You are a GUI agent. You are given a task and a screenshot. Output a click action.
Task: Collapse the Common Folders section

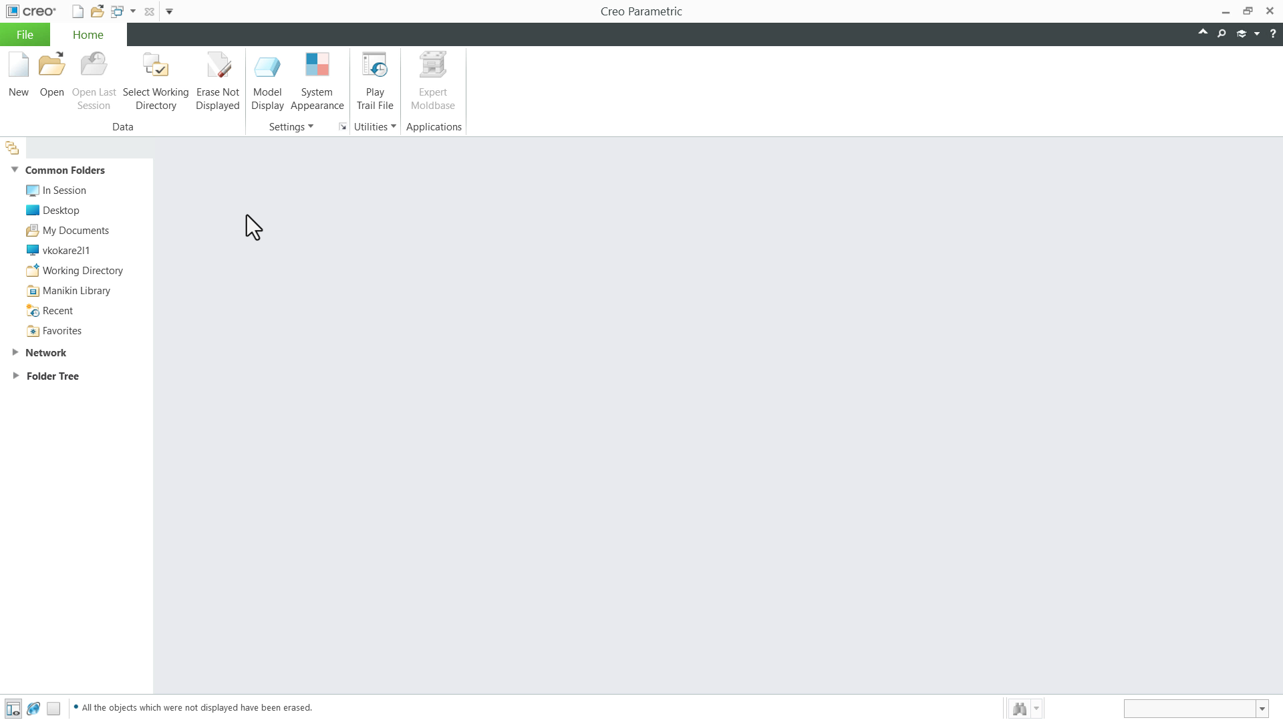click(x=15, y=170)
